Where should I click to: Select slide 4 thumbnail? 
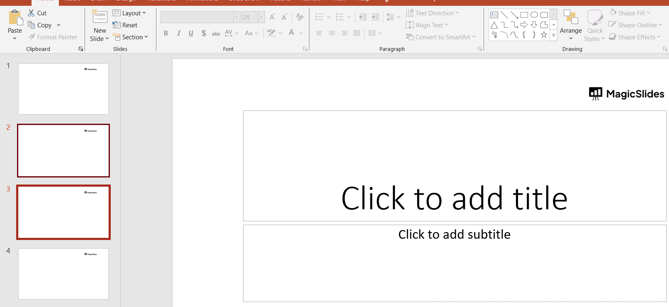pos(63,273)
